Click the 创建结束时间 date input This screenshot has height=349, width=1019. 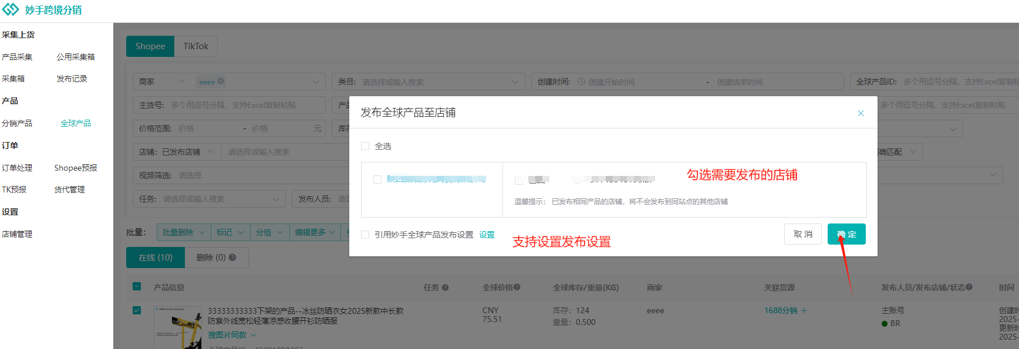(x=775, y=82)
